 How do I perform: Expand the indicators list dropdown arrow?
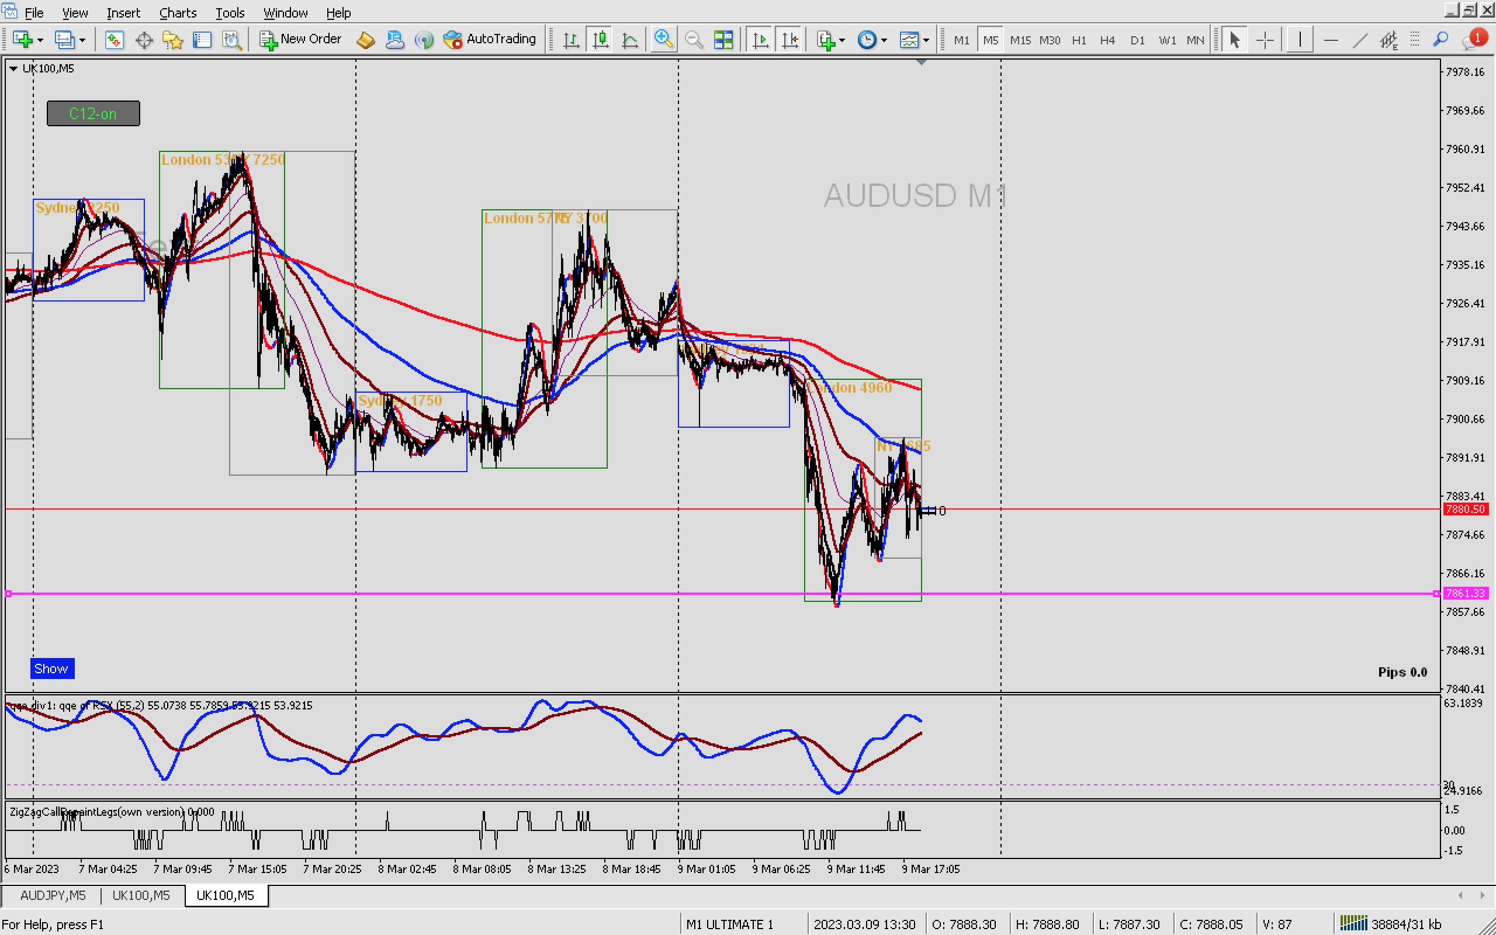(842, 41)
